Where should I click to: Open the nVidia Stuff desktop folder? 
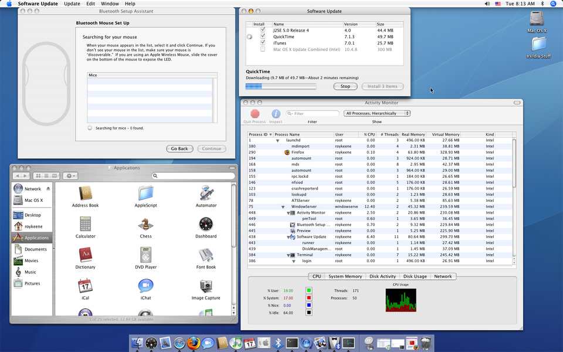pyautogui.click(x=538, y=44)
